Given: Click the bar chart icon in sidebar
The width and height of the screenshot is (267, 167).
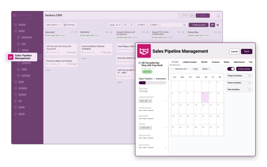Looking at the screenshot, I should pyautogui.click(x=16, y=31).
